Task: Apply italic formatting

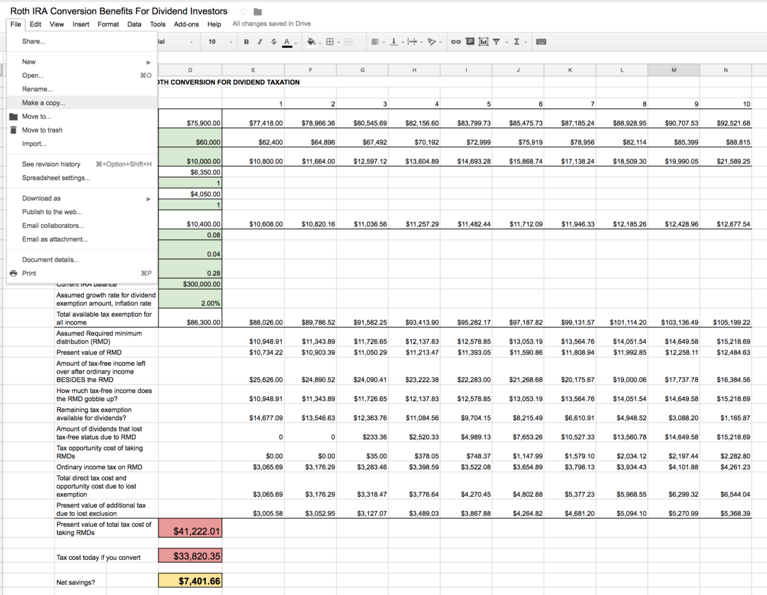Action: pos(260,42)
